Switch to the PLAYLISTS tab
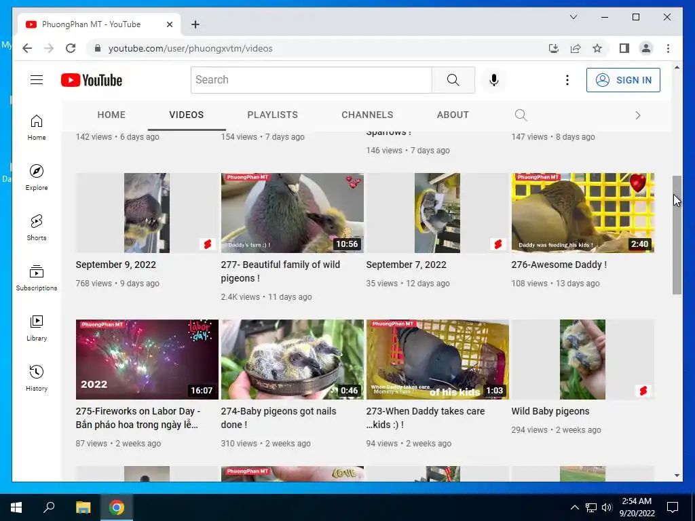 [272, 115]
